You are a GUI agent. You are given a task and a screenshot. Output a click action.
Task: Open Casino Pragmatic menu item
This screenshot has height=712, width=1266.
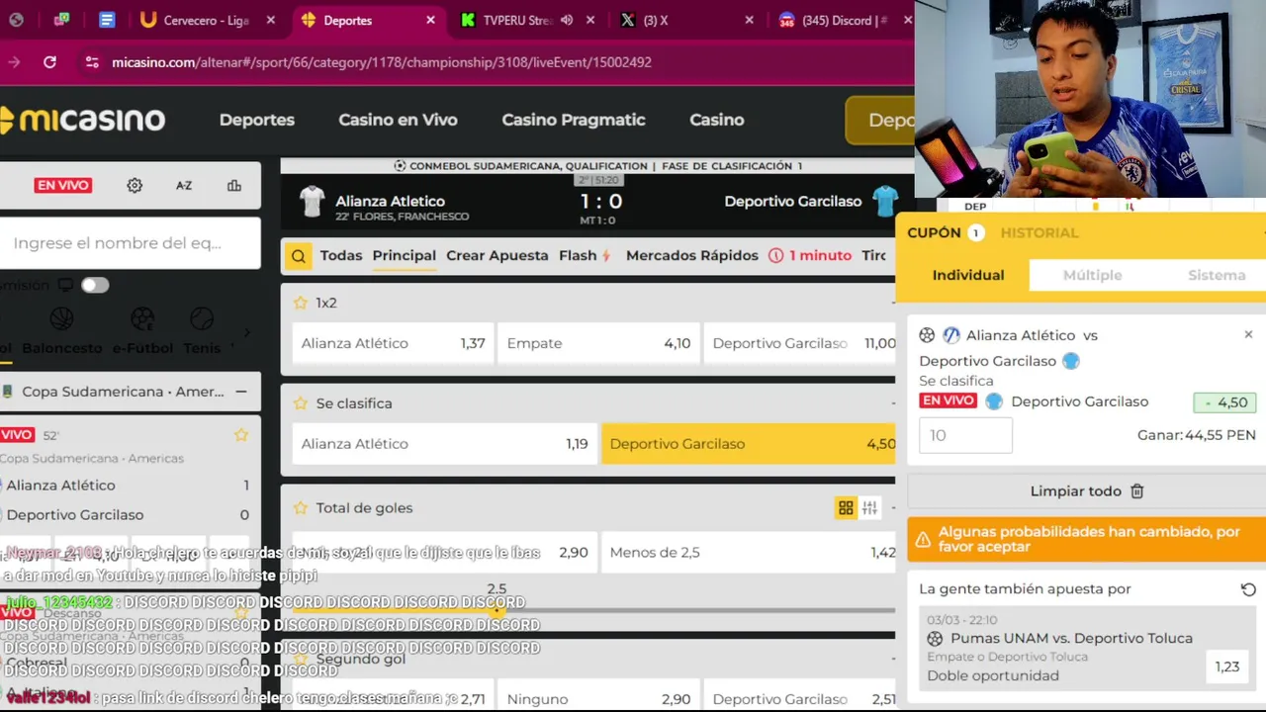[574, 120]
